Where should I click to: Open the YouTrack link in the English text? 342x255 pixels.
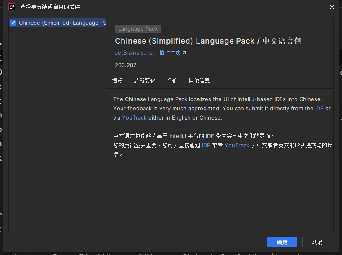pyautogui.click(x=134, y=117)
